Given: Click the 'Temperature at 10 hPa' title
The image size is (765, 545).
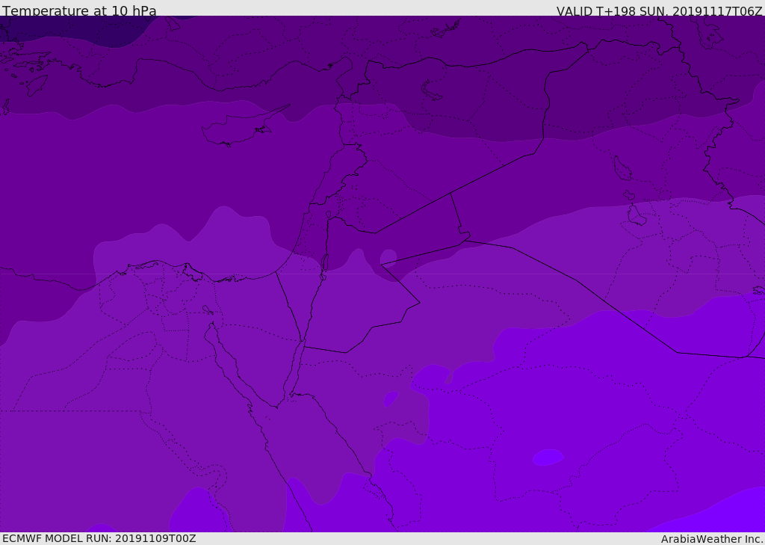Looking at the screenshot, I should pyautogui.click(x=79, y=10).
